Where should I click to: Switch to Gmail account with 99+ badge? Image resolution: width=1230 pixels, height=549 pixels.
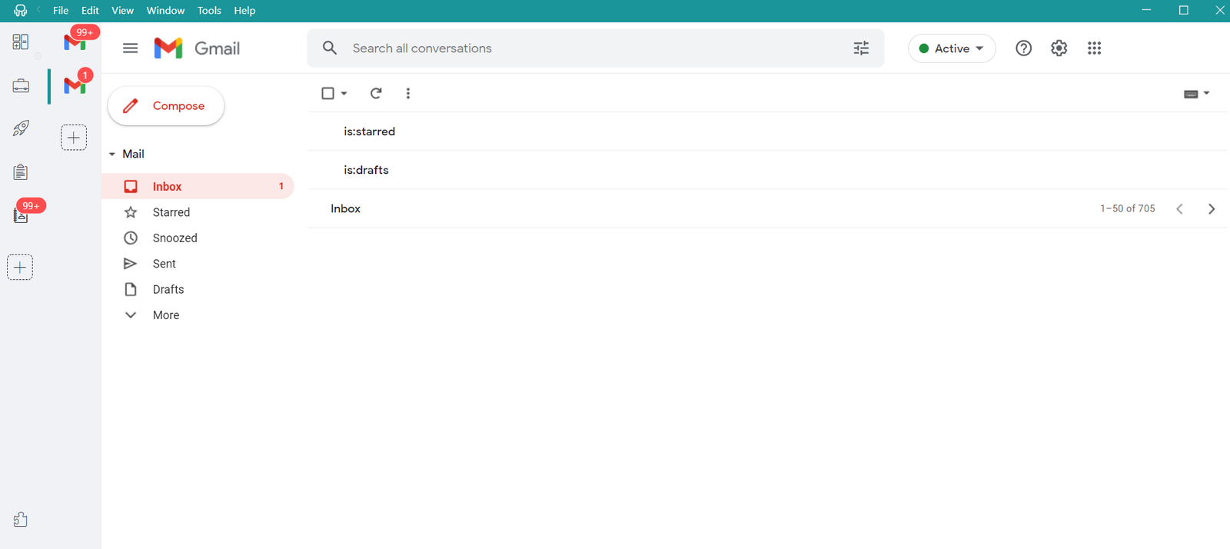75,42
